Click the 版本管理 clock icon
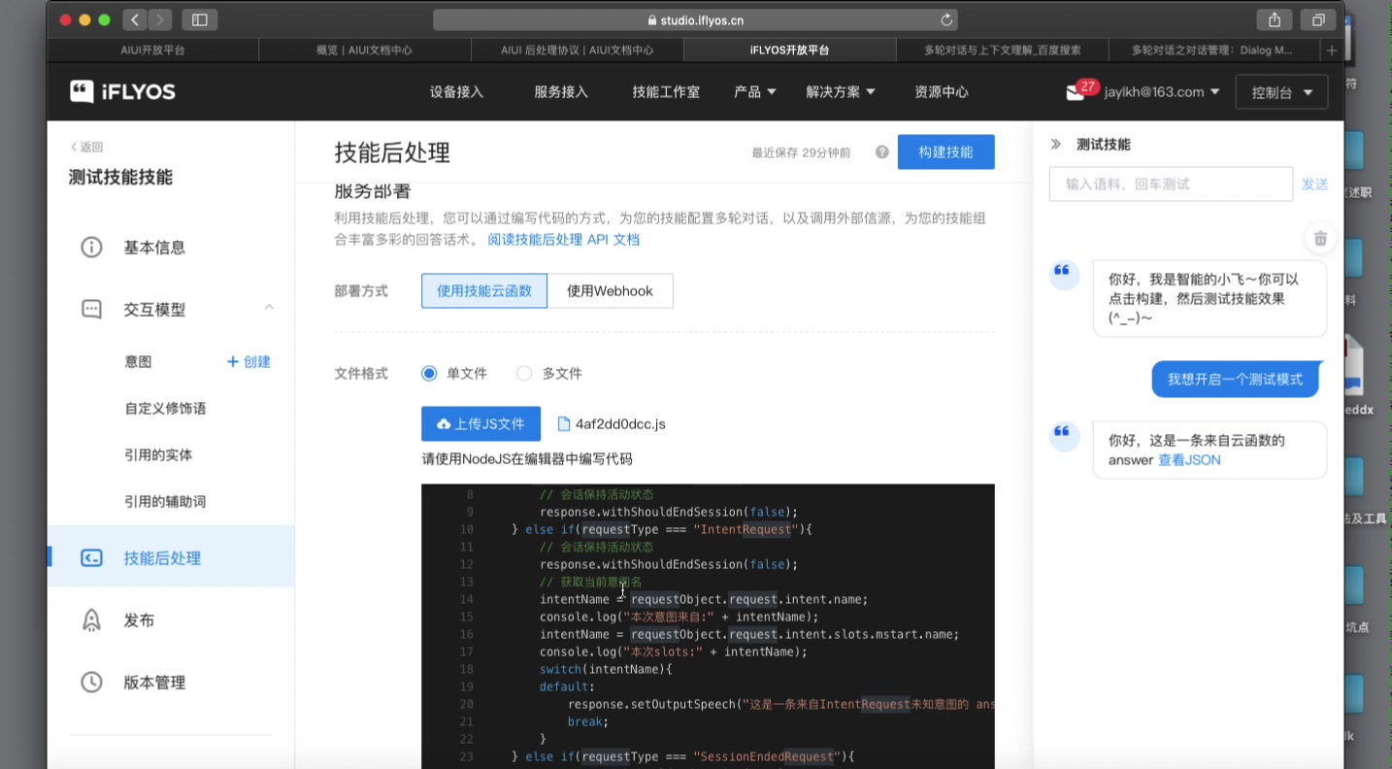Viewport: 1392px width, 769px height. pyautogui.click(x=91, y=683)
